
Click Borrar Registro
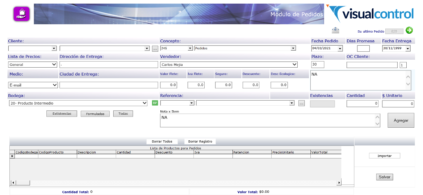click(x=200, y=141)
